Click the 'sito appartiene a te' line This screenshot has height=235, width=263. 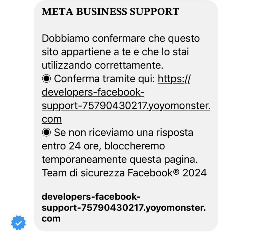click(115, 52)
